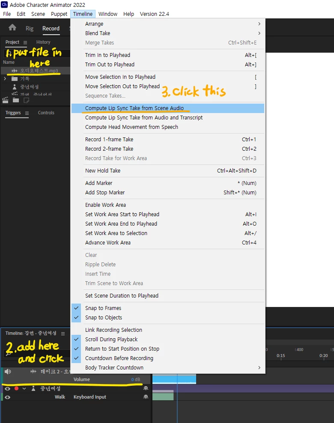
Task: Switch to the History tab
Action: pos(43,42)
